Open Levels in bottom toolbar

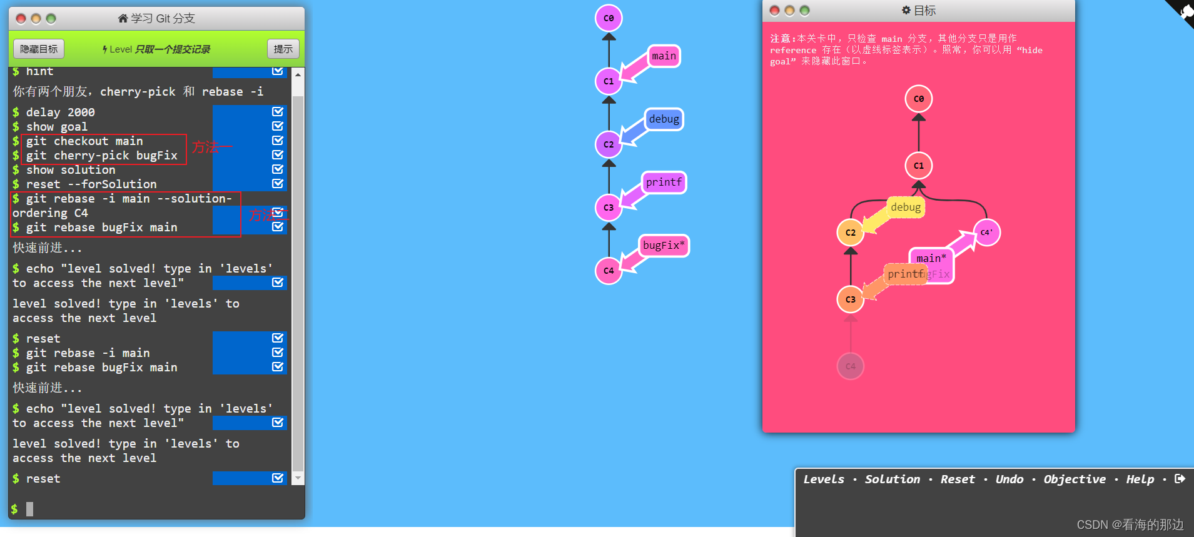[x=824, y=479]
